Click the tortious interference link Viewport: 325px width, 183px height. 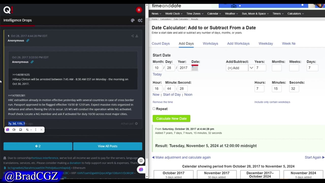pos(45,158)
